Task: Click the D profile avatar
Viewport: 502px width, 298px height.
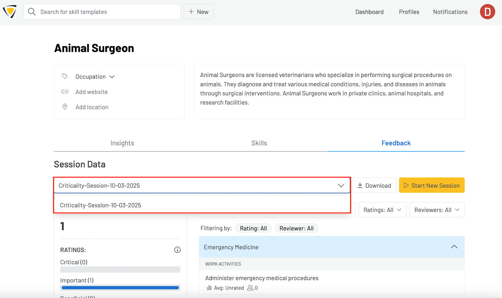Action: click(487, 12)
